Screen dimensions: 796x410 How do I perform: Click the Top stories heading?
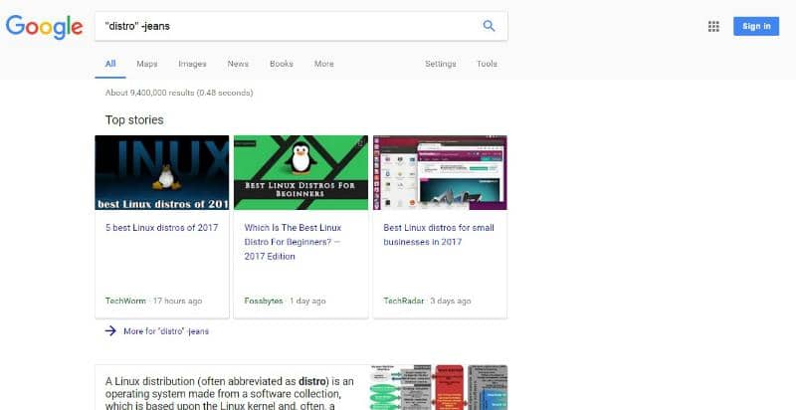134,120
